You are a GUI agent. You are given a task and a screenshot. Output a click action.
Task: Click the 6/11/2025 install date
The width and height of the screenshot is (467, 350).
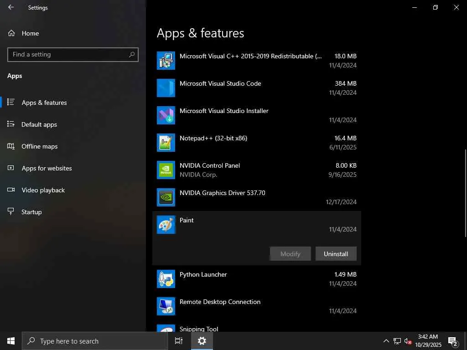[x=343, y=147]
